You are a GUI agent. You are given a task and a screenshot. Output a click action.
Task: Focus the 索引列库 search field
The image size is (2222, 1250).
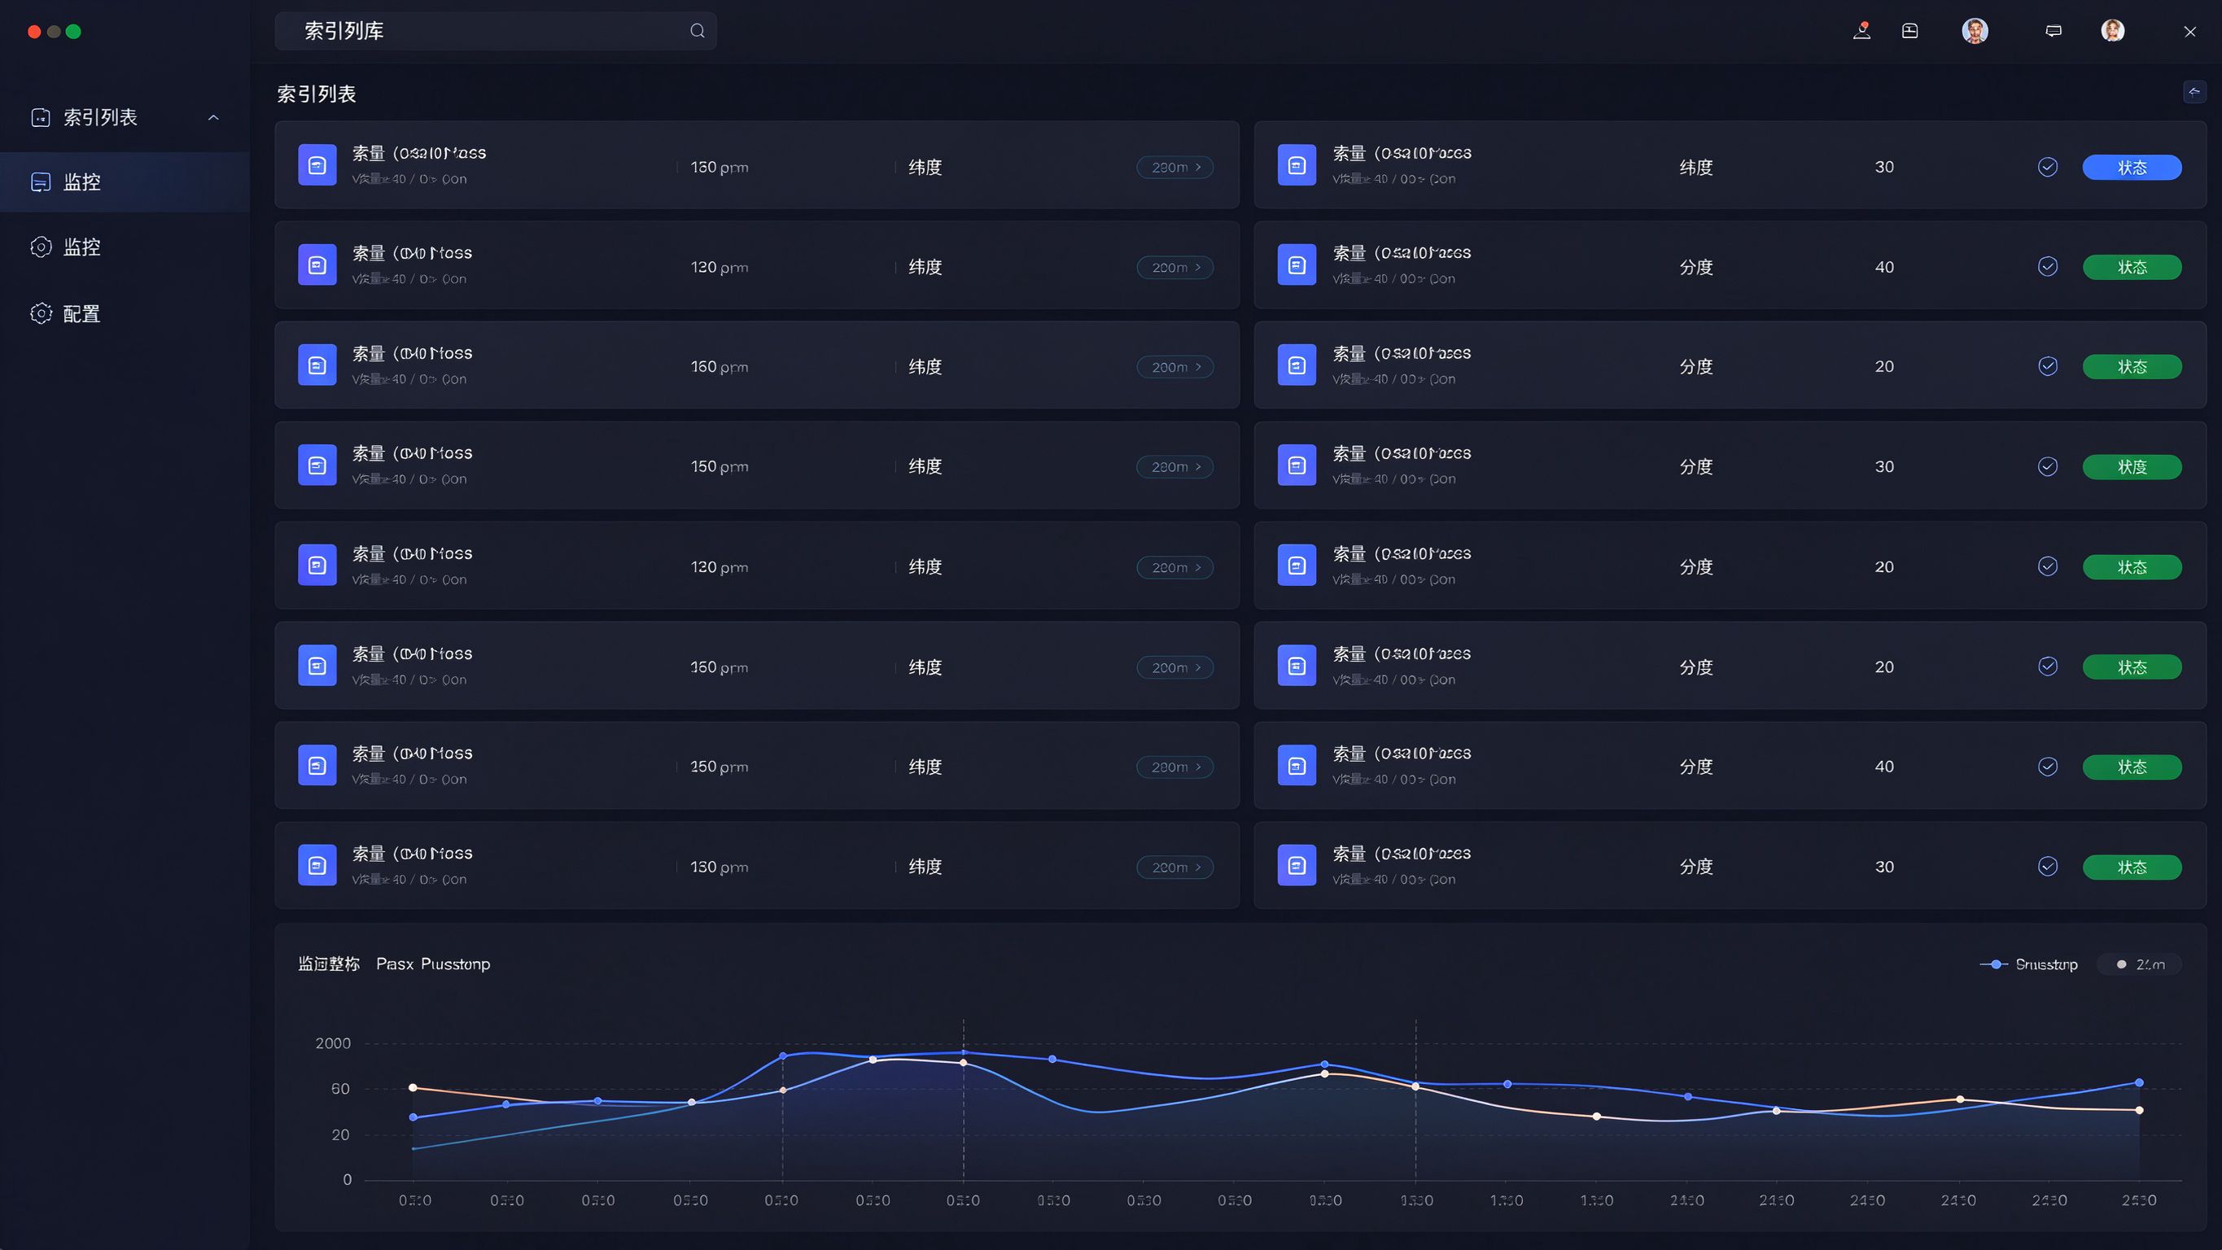point(495,31)
